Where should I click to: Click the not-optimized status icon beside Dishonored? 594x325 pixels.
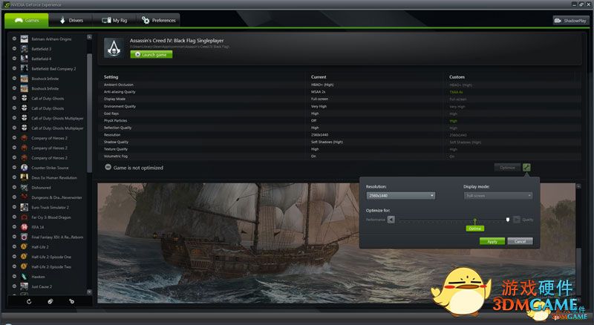(14, 187)
